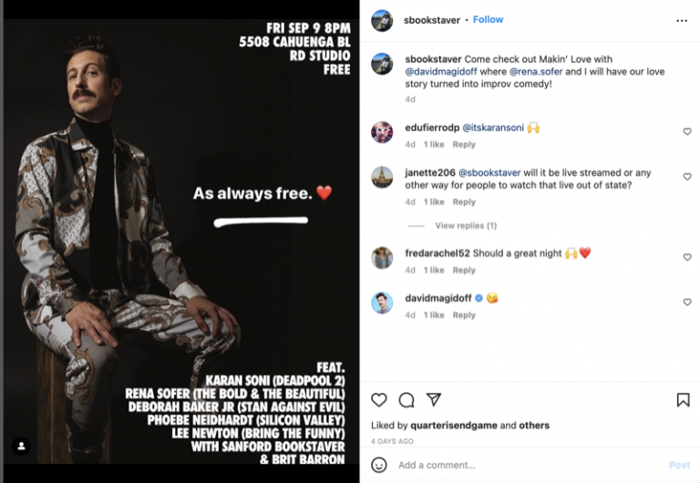This screenshot has height=483, width=700.
Task: Like fredarachel52's comment
Action: pos(687,258)
